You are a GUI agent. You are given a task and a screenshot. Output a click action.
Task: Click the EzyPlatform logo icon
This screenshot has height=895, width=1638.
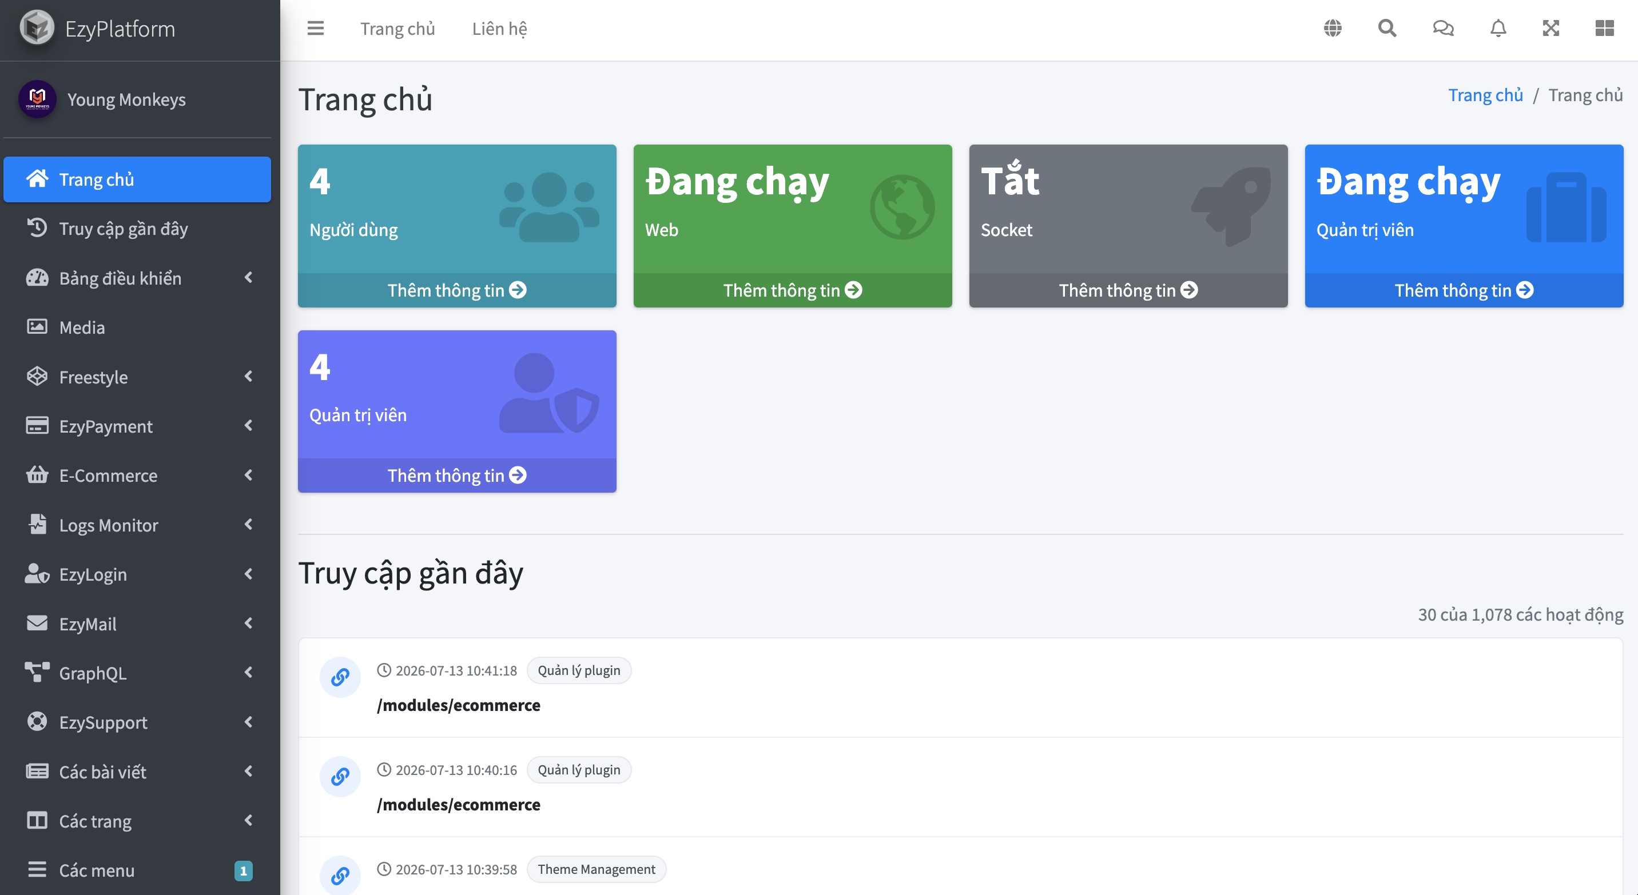37,28
